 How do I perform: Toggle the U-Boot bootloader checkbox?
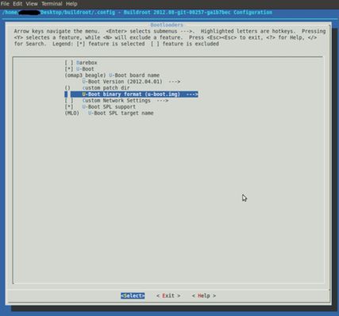pos(69,69)
